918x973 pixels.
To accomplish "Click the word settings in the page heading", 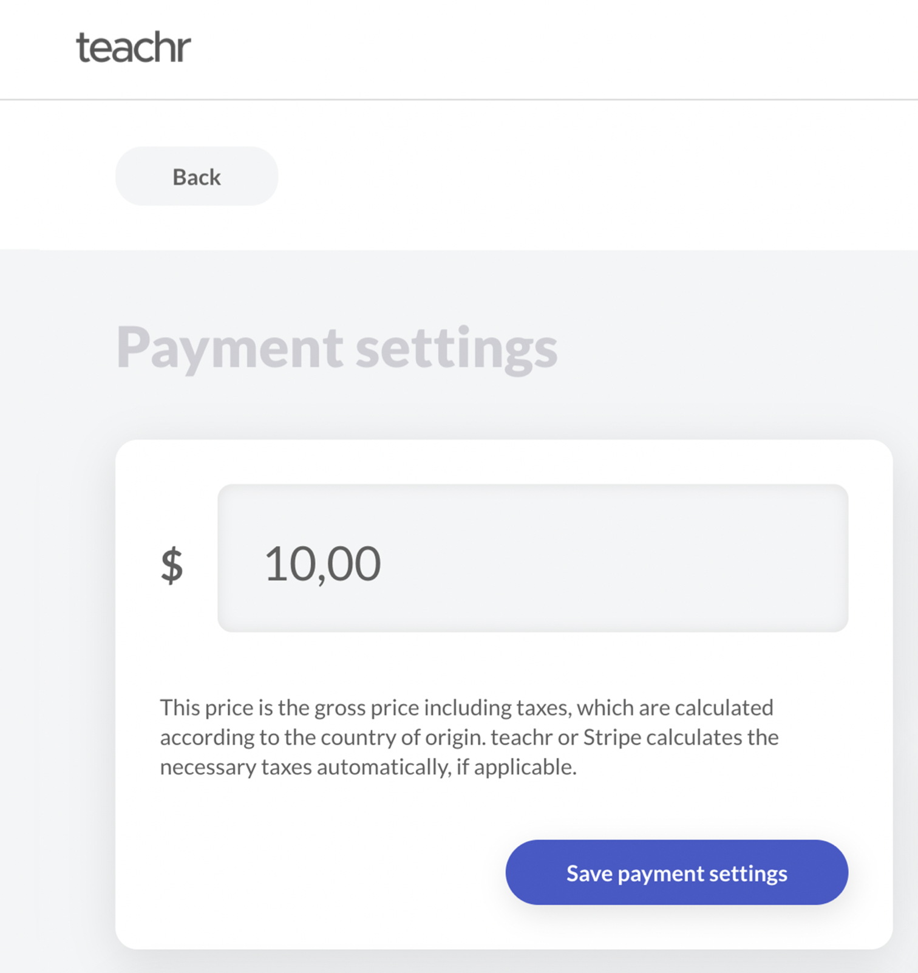I will (456, 347).
